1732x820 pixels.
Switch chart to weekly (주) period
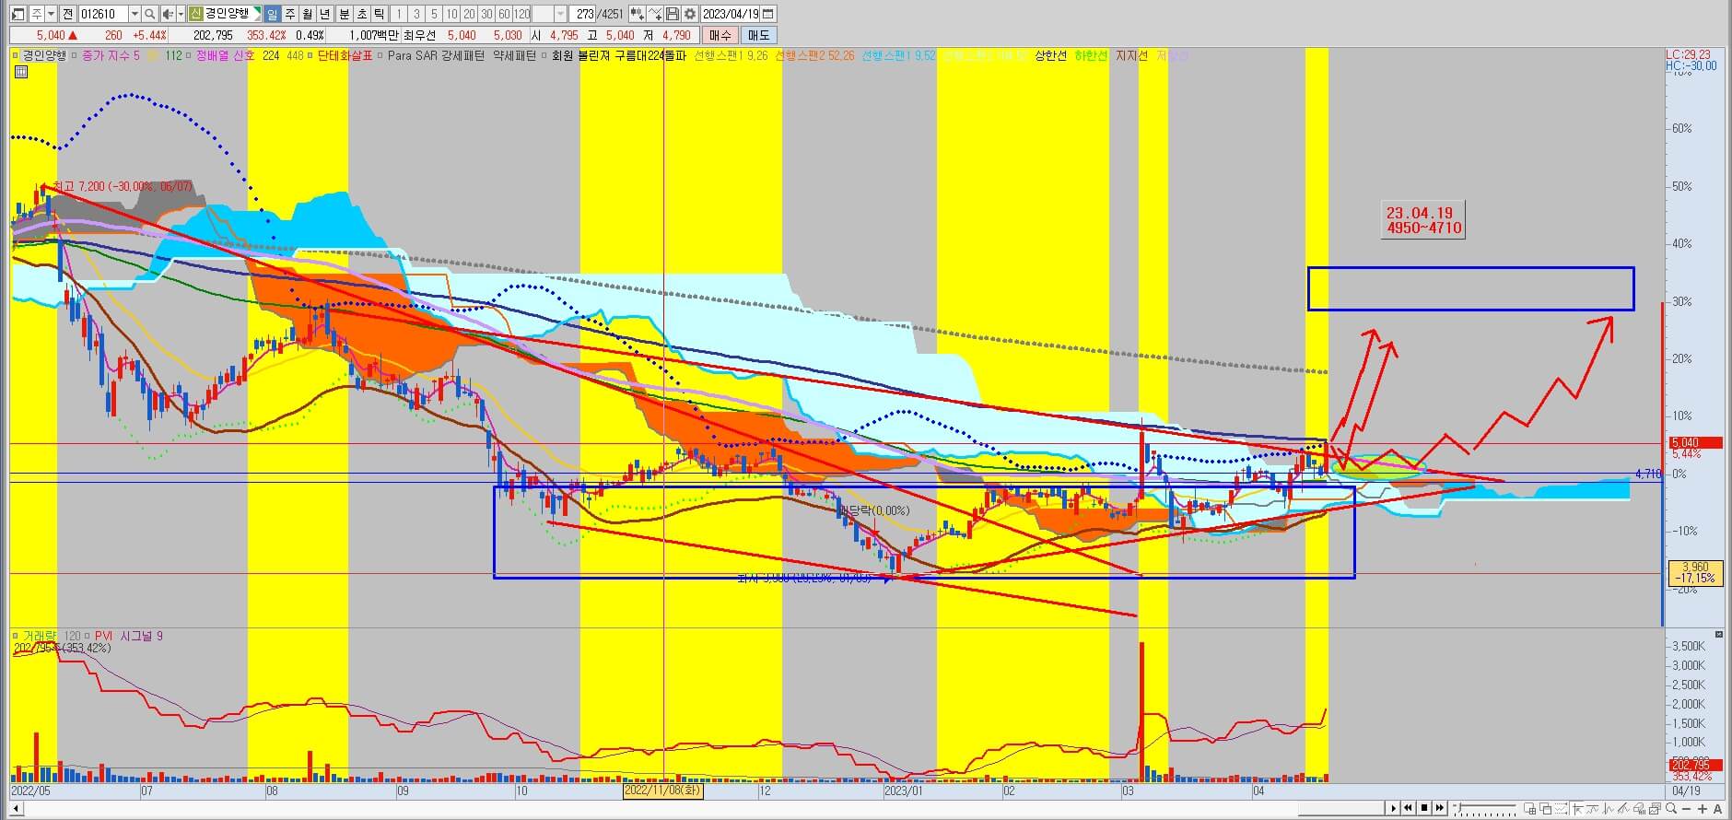coord(290,14)
